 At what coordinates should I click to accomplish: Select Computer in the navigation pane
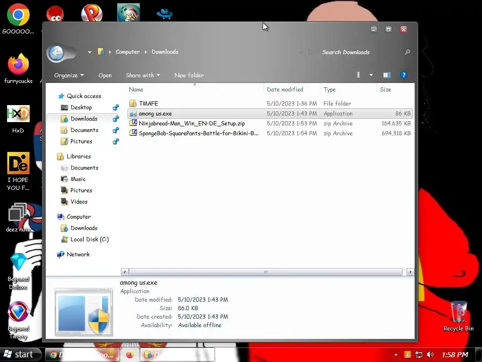(x=79, y=217)
